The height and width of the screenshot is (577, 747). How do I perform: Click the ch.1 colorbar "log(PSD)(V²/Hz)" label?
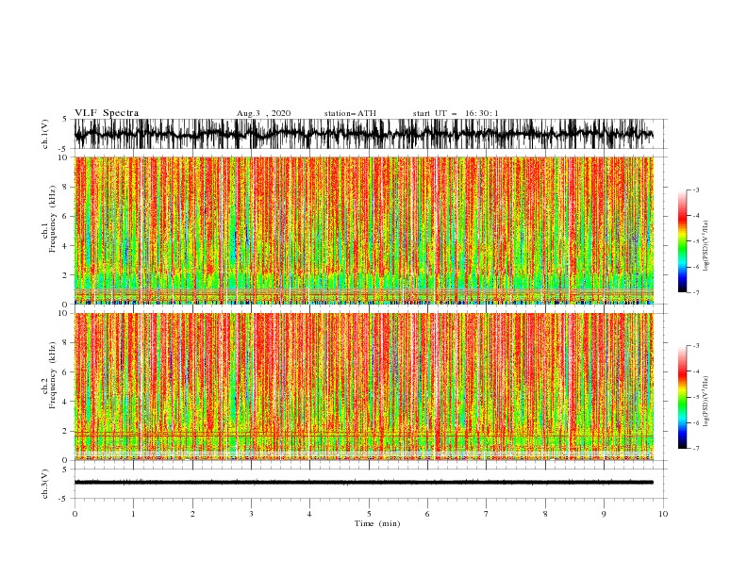click(x=706, y=246)
